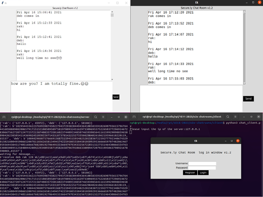Click the scrollbar thumb in left chat log

click(112, 15)
